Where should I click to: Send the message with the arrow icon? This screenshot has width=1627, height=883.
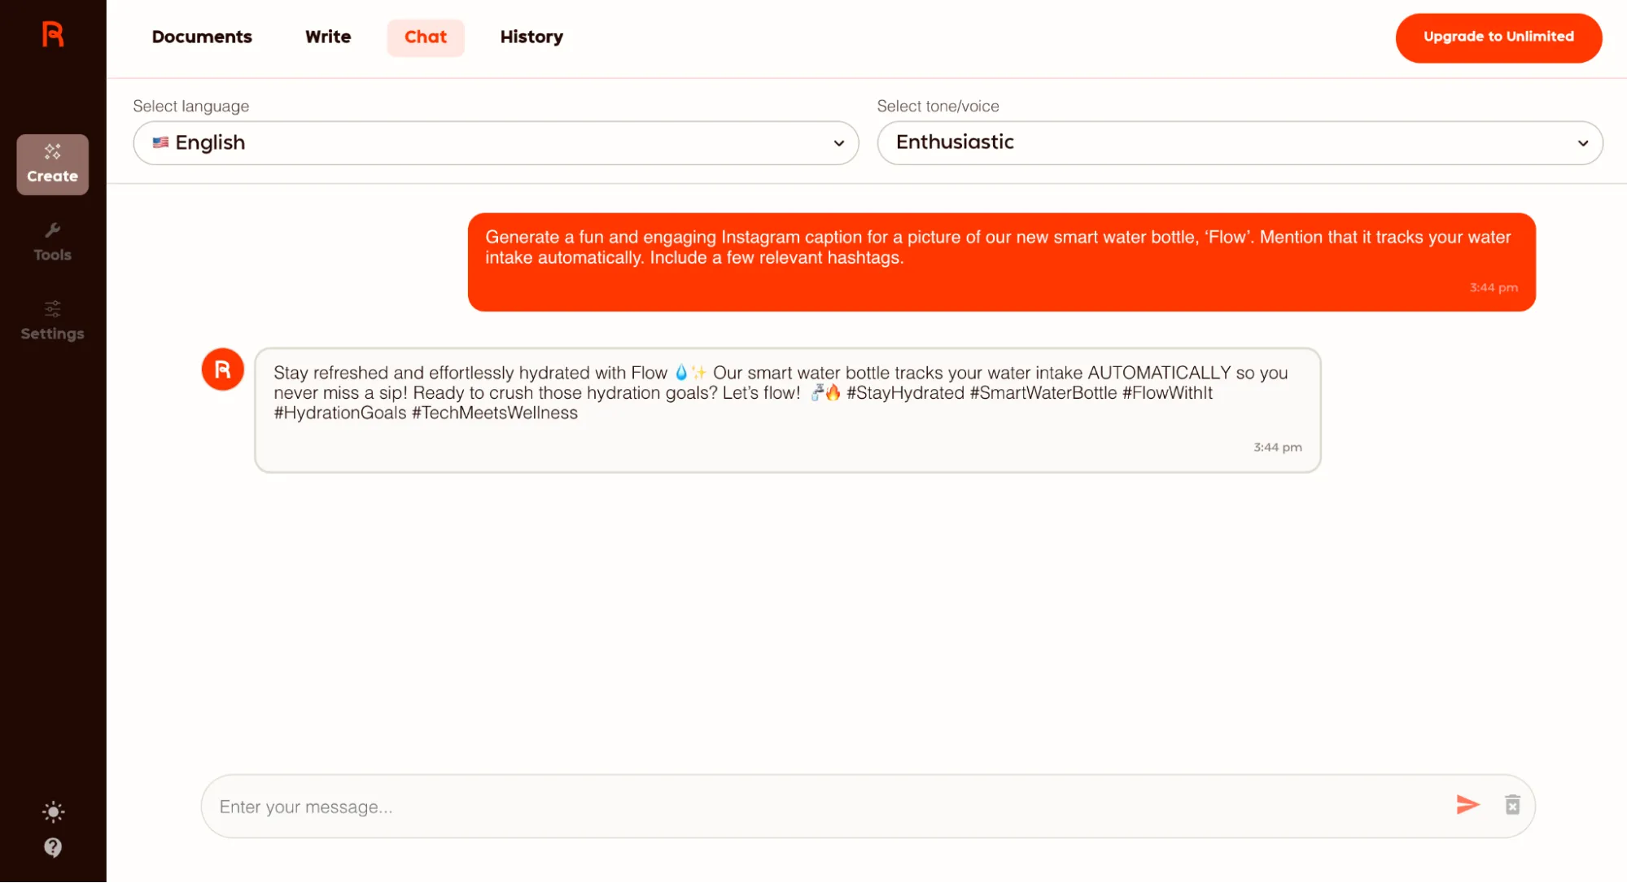tap(1467, 805)
